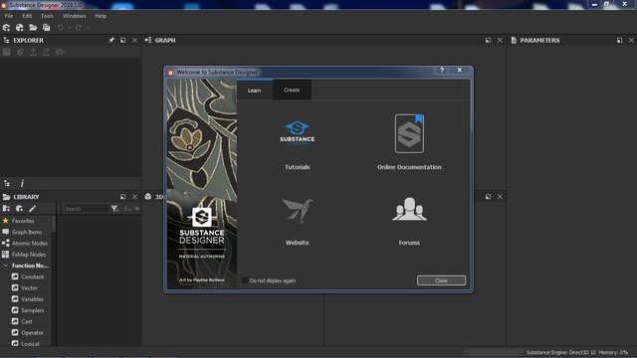Viewport: 637px width, 358px height.
Task: Click the Explorer publish upload icon
Action: [x=33, y=52]
